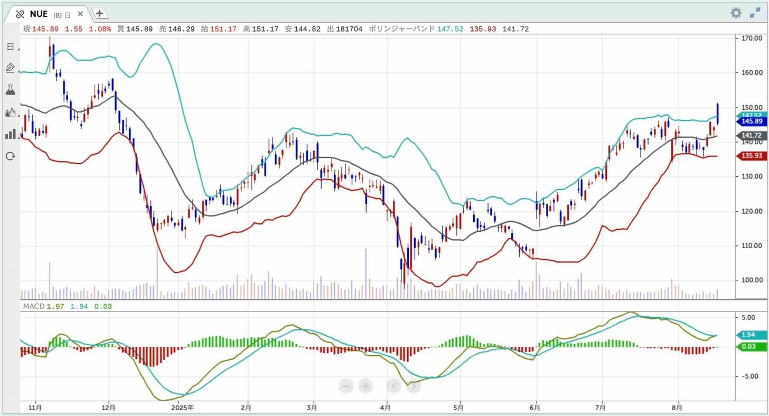Click the link icon beside NUE
Viewport: 769px width, 416px height.
(20, 14)
